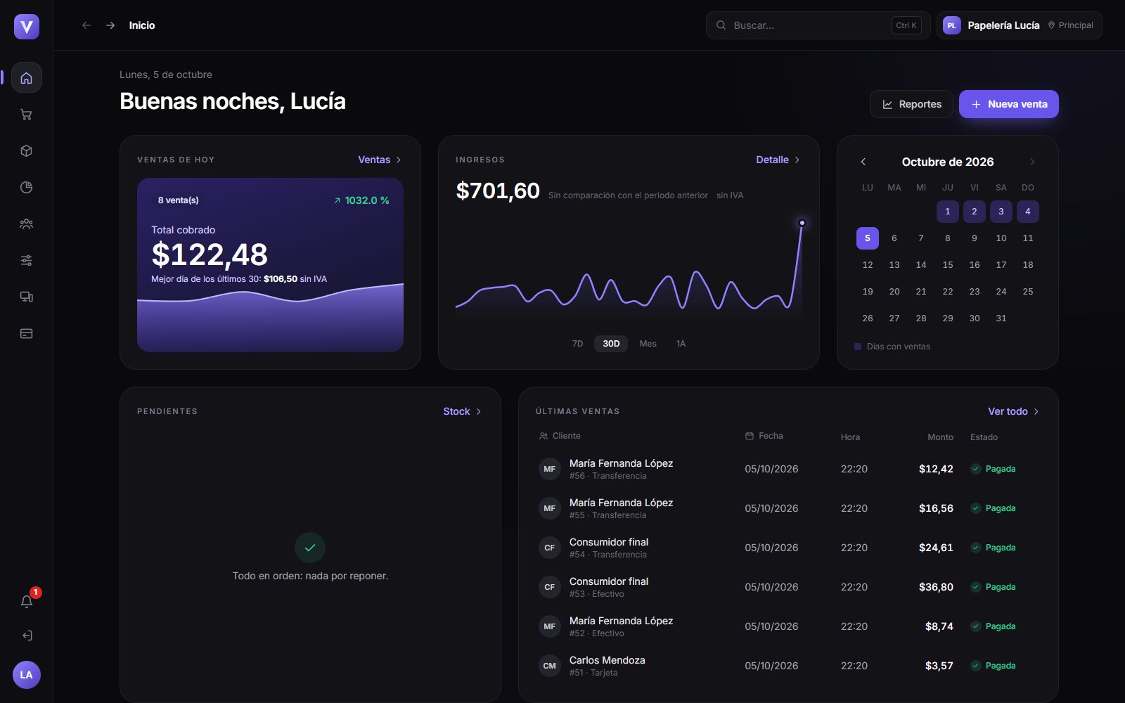
Task: Start a Nueva venta
Action: [x=1008, y=104]
